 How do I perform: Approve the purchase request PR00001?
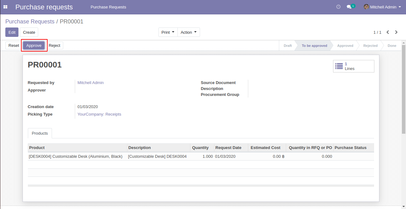[34, 45]
